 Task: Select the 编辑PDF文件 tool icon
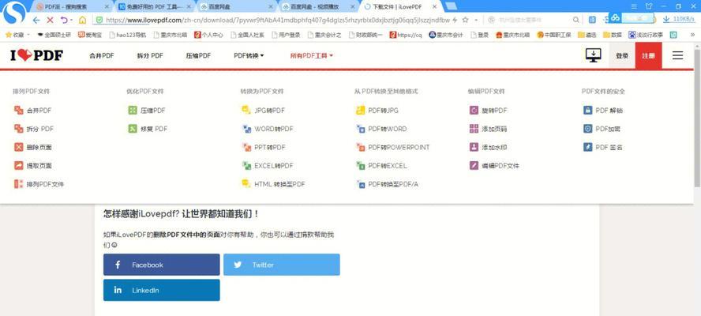tap(474, 166)
